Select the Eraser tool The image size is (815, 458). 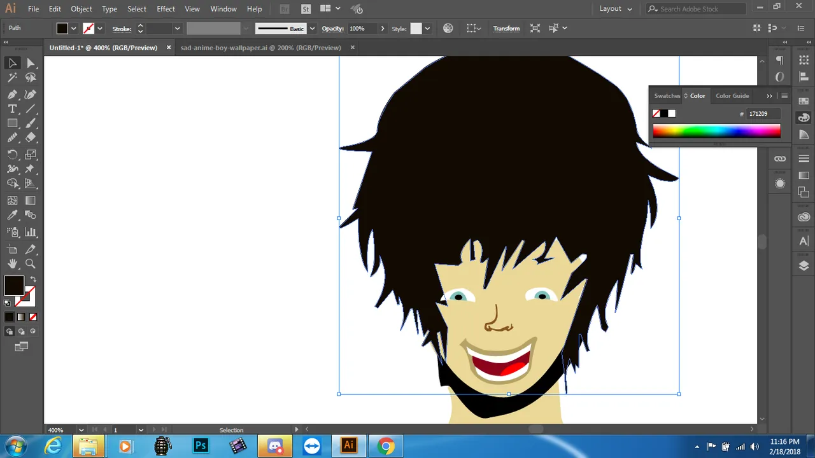pyautogui.click(x=31, y=137)
